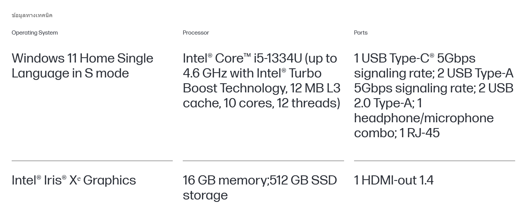The image size is (526, 221).
Task: Select the "S mode" words
Action: [107, 73]
